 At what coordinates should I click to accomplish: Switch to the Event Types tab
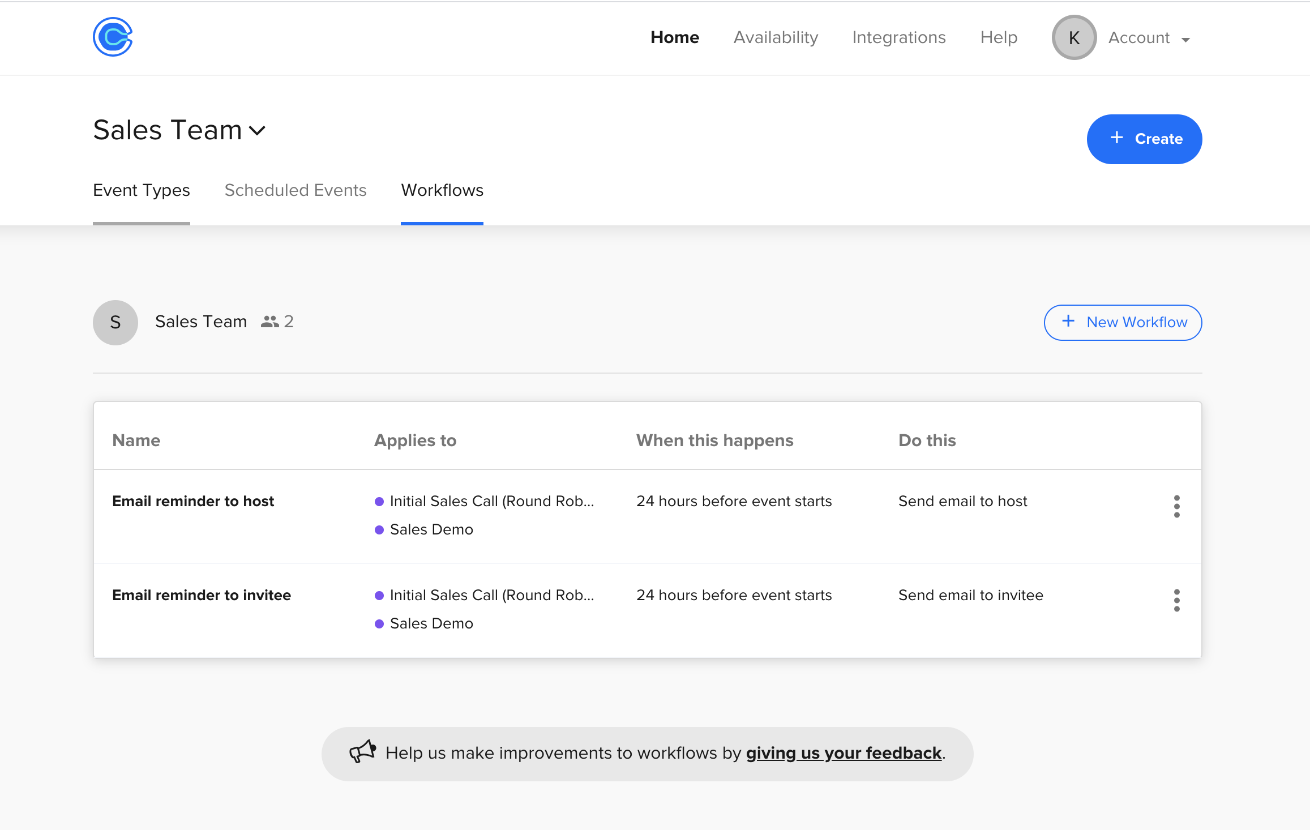coord(141,190)
